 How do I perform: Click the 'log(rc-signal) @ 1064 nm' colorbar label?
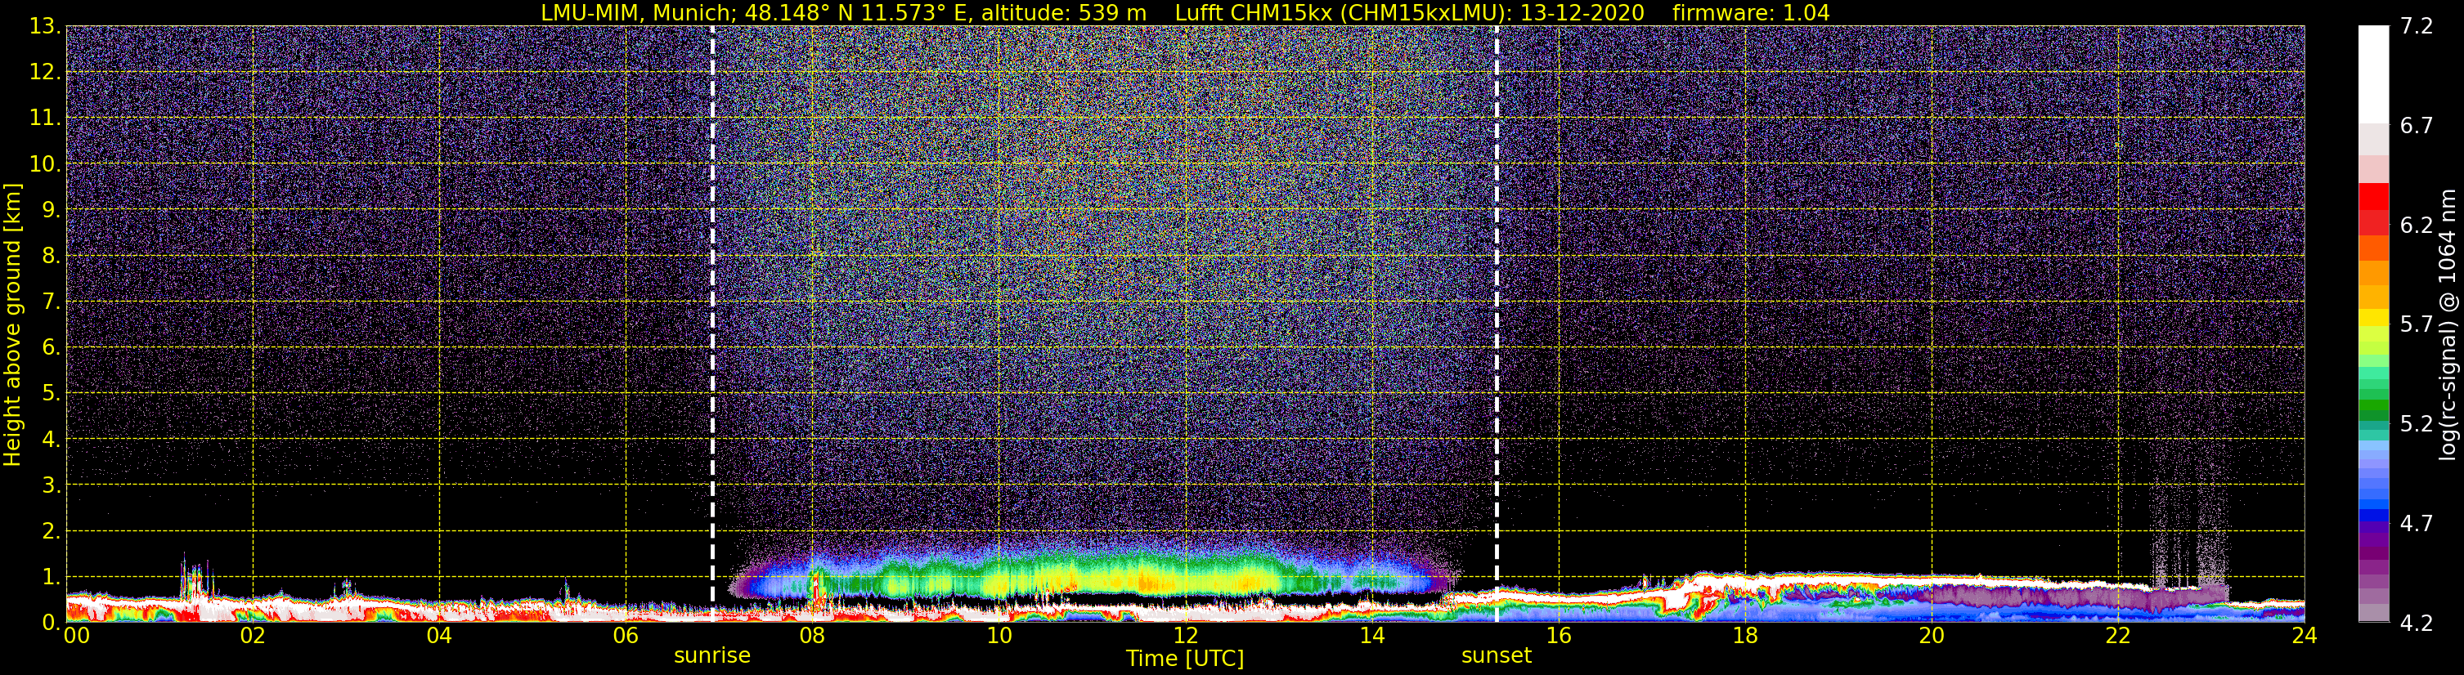[2448, 325]
